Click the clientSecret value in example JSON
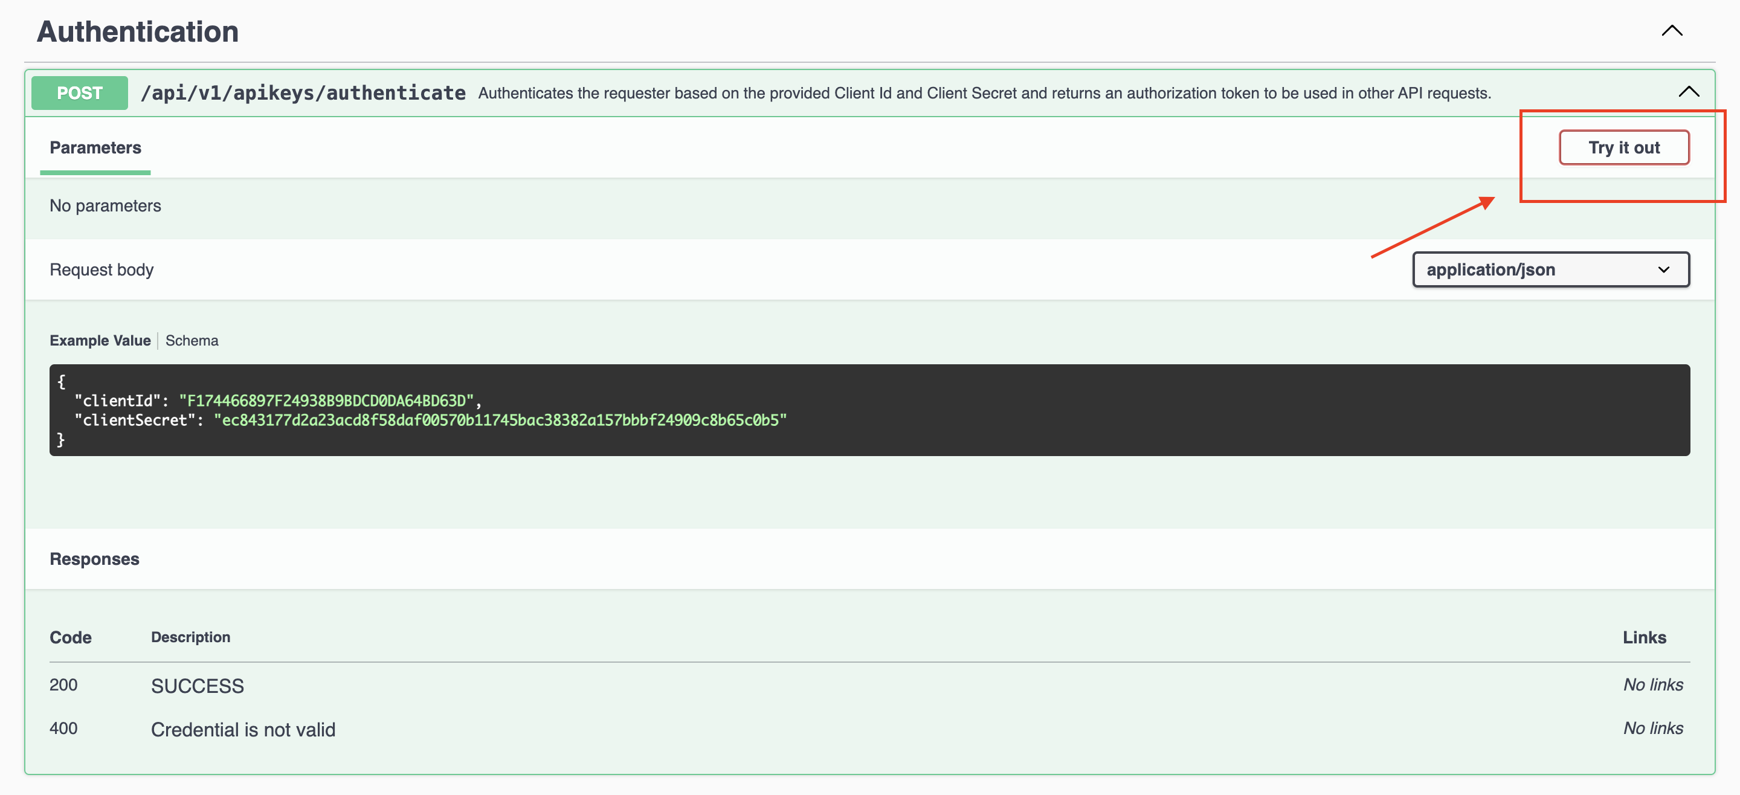 [500, 420]
